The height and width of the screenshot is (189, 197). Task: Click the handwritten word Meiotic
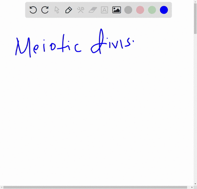[x=48, y=46]
